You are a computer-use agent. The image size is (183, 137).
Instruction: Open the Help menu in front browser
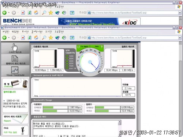pyautogui.click(x=59, y=32)
